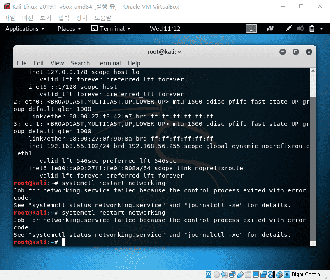
Task: Open the Terminal app dropdown menu in the panel
Action: pyautogui.click(x=111, y=29)
